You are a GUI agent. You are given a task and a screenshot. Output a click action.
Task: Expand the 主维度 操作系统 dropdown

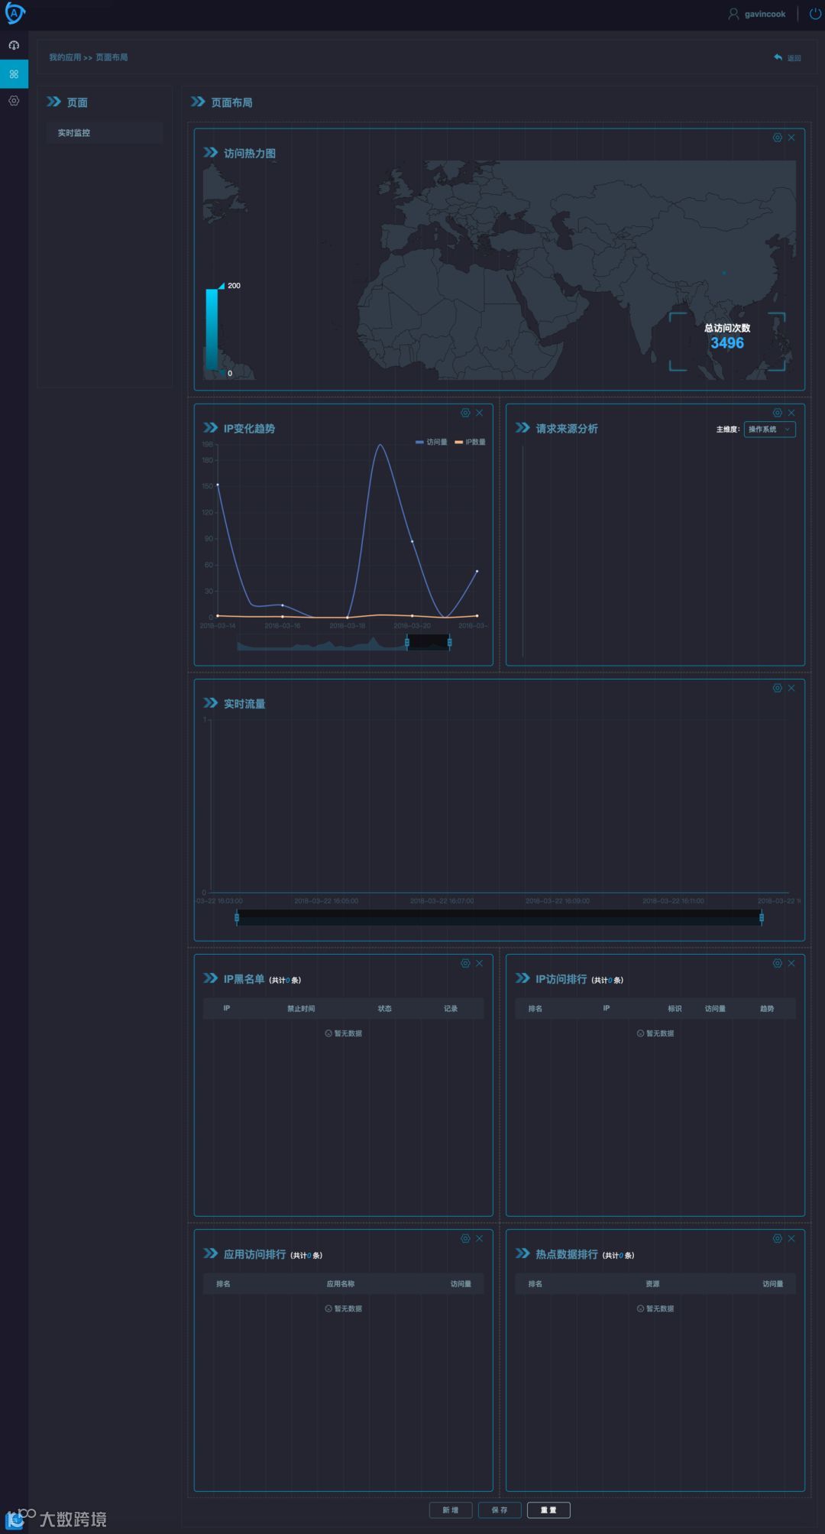click(x=769, y=430)
